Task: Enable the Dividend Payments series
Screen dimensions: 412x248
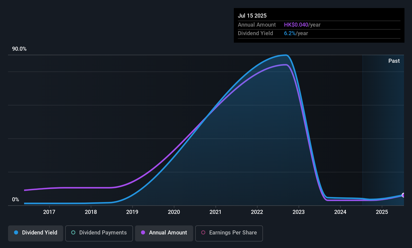Action: coord(99,233)
